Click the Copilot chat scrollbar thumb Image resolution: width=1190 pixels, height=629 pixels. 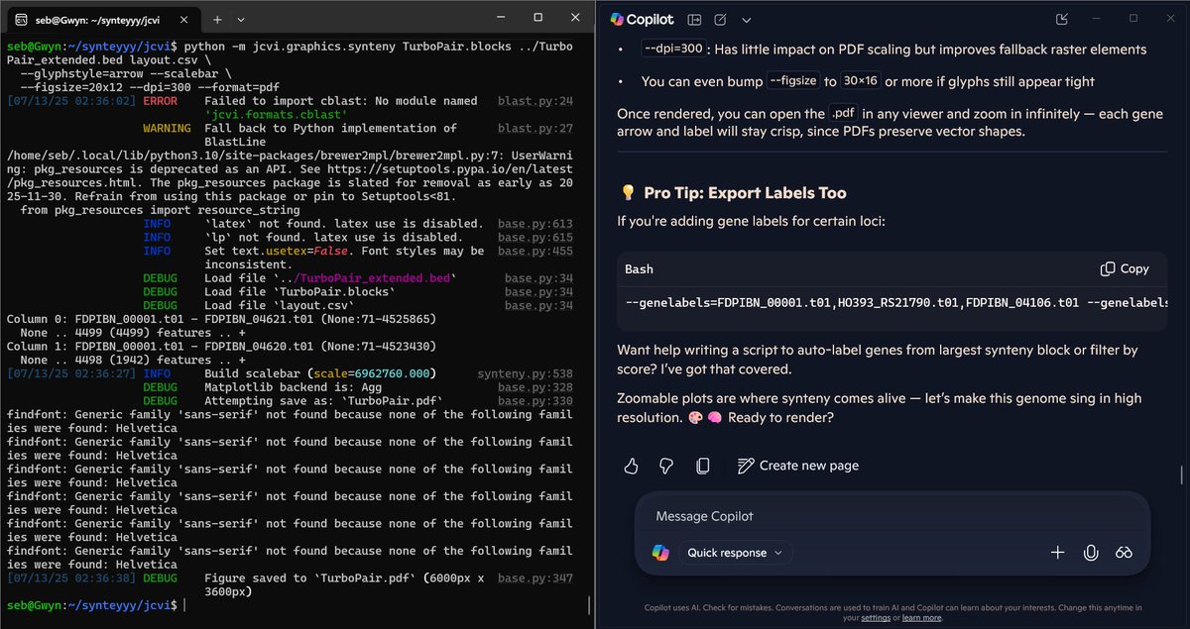tap(1180, 475)
